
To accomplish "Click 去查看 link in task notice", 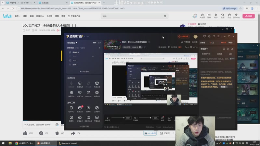I will click(x=224, y=87).
